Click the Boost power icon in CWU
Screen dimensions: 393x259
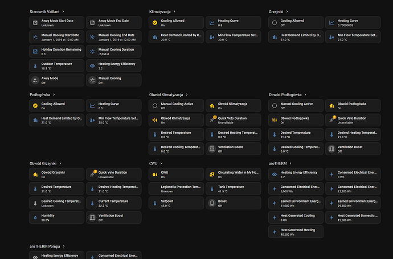click(212, 203)
